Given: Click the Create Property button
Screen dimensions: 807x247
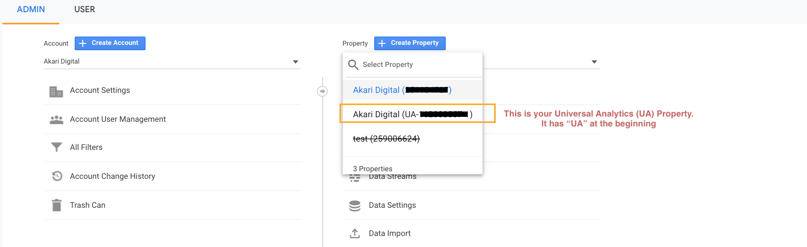Looking at the screenshot, I should (x=410, y=43).
